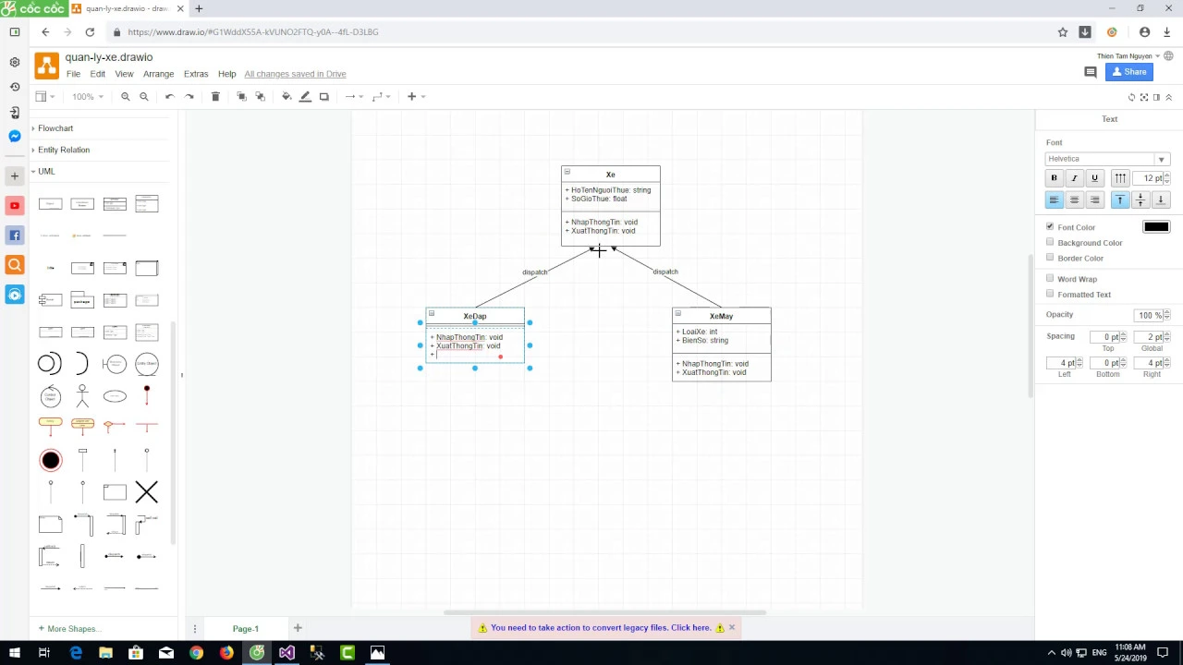
Task: Align text to bottom vertically
Action: (x=1161, y=199)
